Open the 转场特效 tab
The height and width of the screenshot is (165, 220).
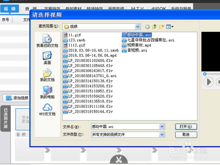pyautogui.click(x=95, y=9)
